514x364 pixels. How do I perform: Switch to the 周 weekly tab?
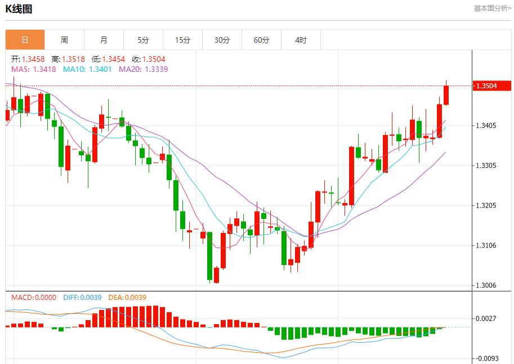click(64, 40)
